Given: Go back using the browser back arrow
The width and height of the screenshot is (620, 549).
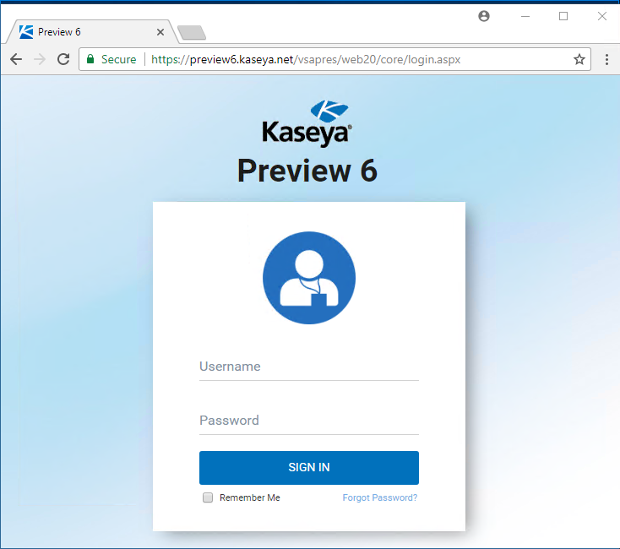Looking at the screenshot, I should 16,59.
